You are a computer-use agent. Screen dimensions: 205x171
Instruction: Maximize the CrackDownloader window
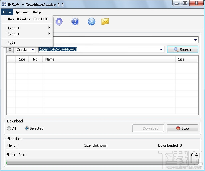185,3
